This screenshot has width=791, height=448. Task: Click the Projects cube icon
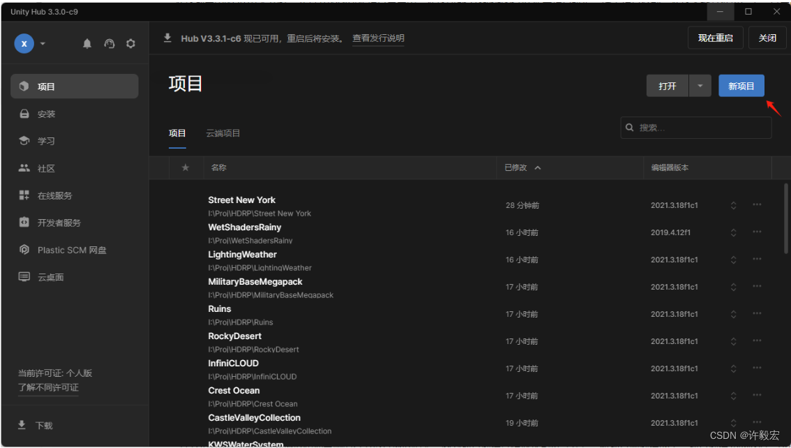coord(24,87)
